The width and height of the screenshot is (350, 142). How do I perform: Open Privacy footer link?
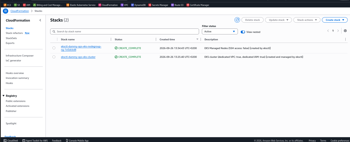click(x=312, y=140)
